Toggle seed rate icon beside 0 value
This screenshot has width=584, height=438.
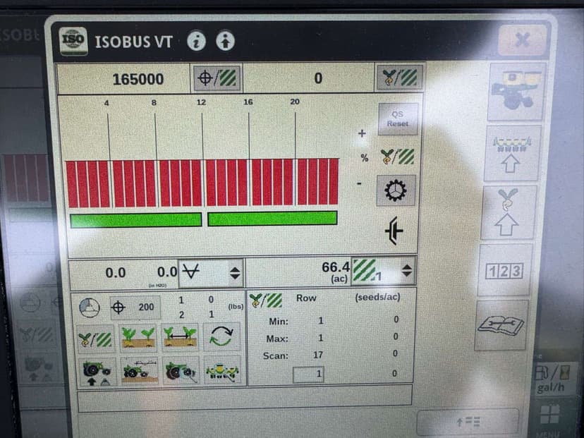click(x=399, y=78)
